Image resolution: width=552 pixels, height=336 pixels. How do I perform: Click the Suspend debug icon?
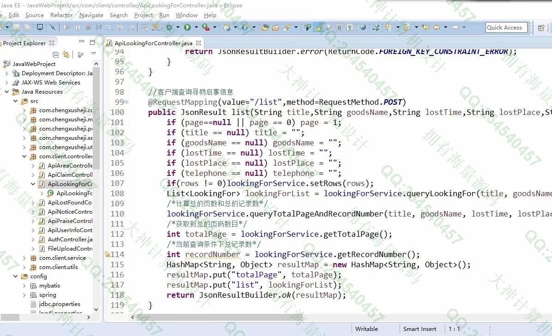point(78,28)
